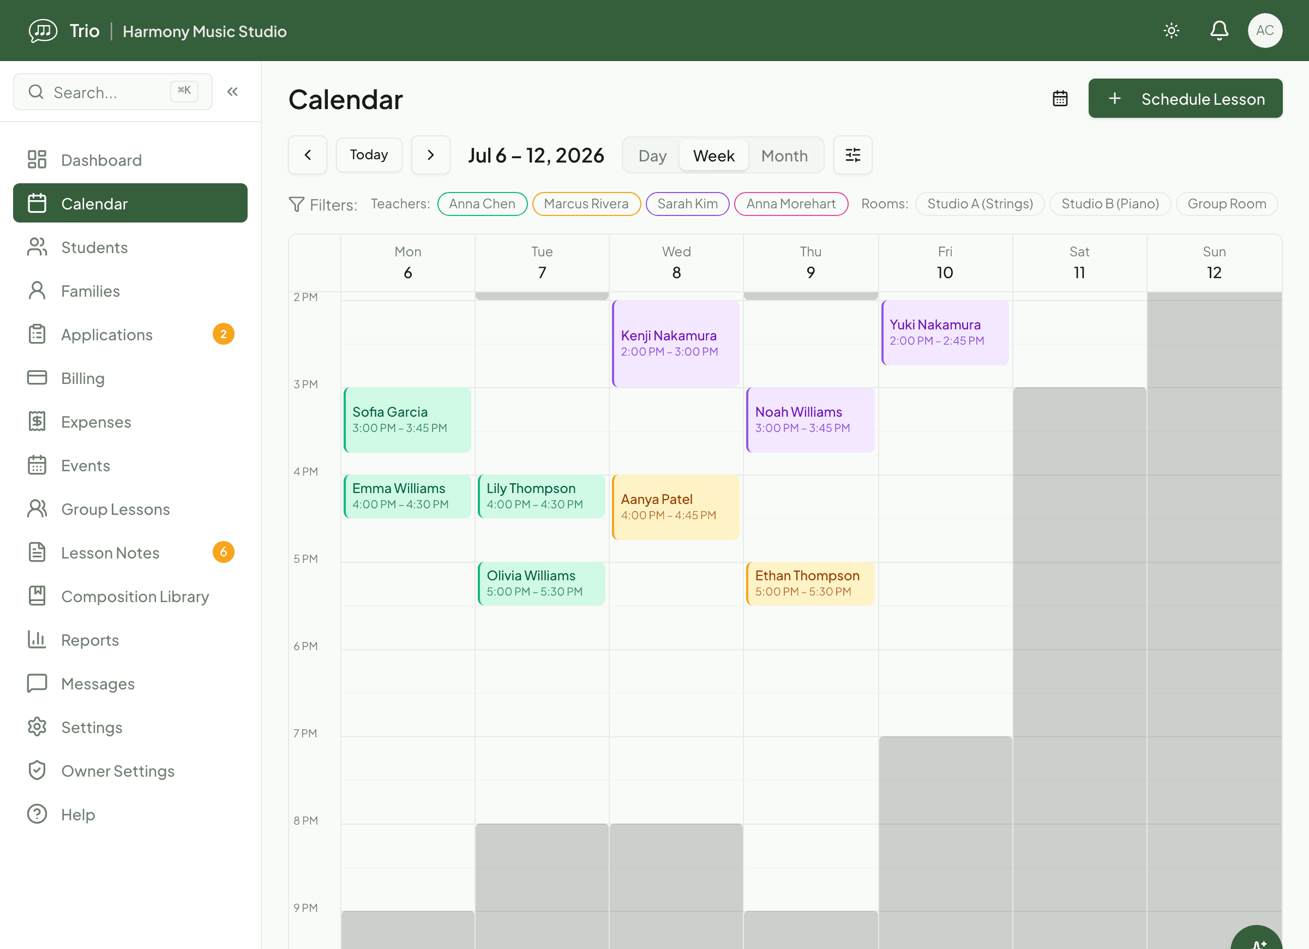Click the Applications badge showing 2
Viewport: 1309px width, 949px height.
(x=224, y=334)
